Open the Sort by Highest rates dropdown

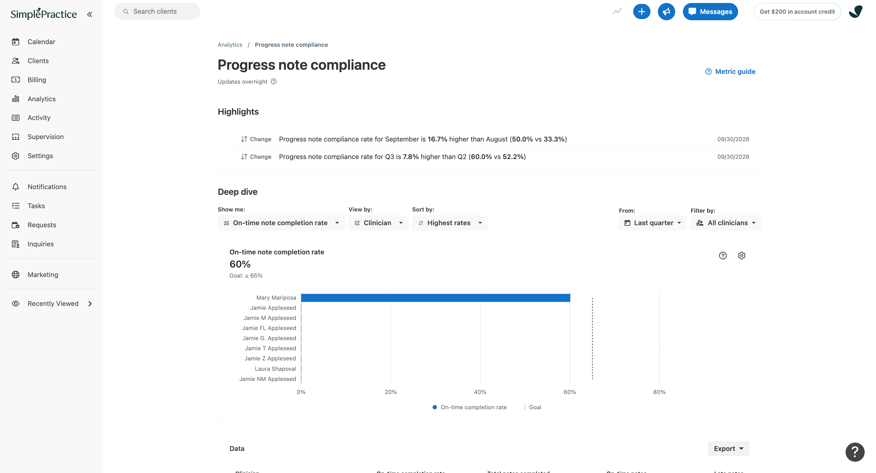coord(450,223)
